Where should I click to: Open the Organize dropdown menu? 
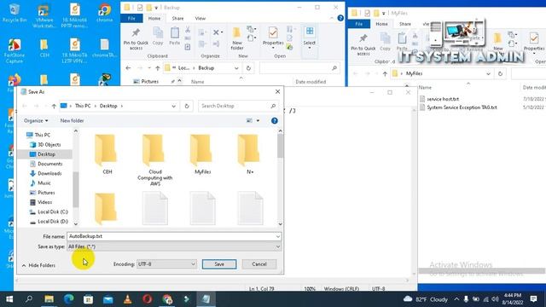[x=36, y=121]
